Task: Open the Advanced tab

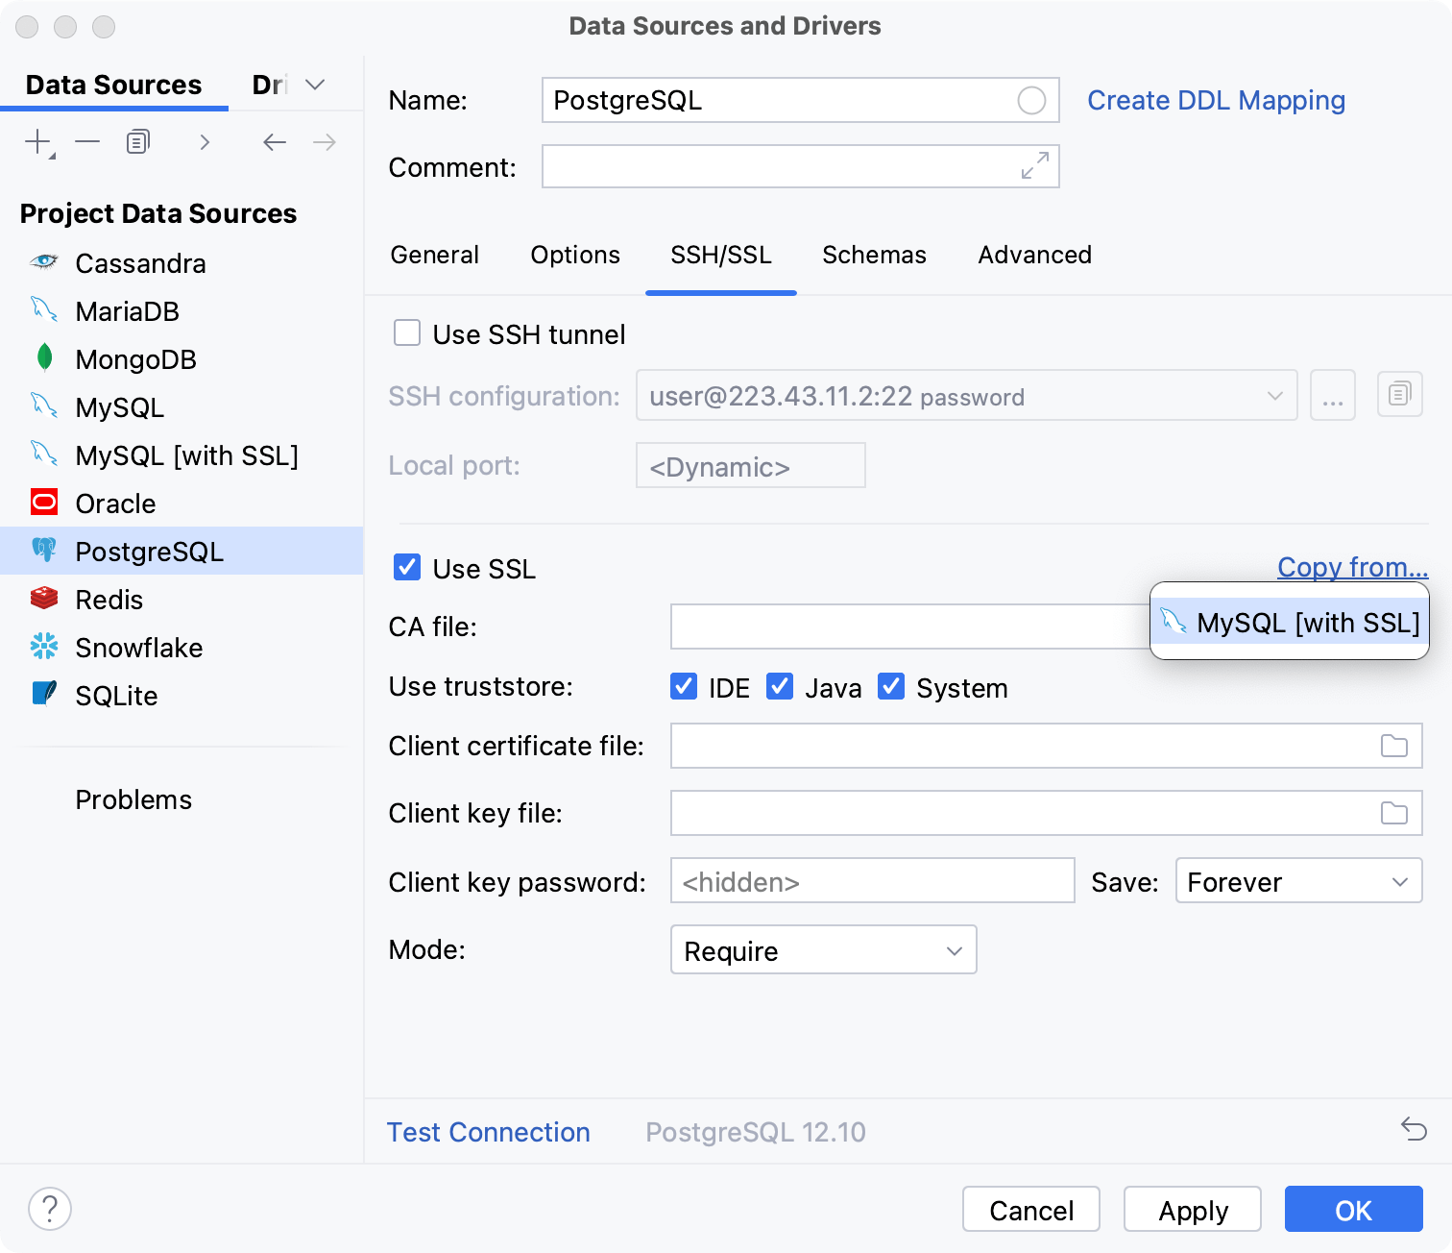Action: coord(1034,255)
